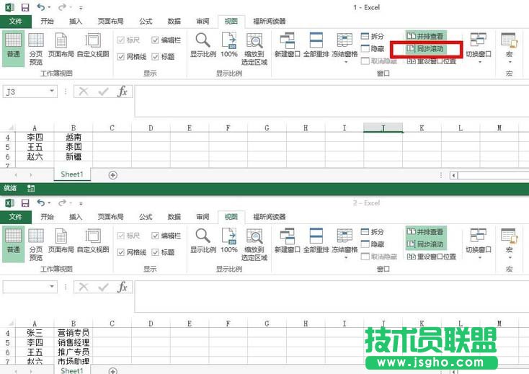Zoom to selection in window 2
The image size is (529, 374).
coord(254,244)
